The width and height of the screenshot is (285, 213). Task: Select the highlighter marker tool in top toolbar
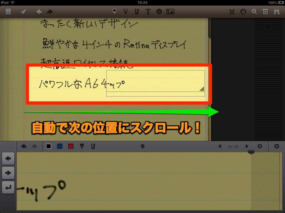pos(126,12)
